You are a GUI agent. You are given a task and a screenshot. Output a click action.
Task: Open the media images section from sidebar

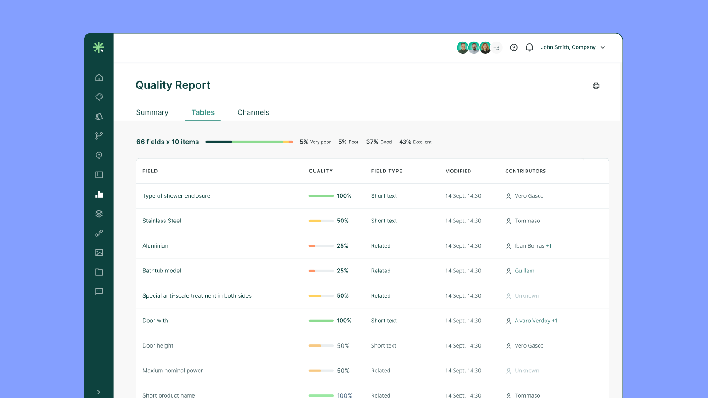[x=99, y=253]
